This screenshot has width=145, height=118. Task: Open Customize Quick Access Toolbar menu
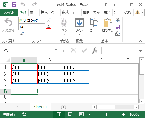[x=45, y=5]
